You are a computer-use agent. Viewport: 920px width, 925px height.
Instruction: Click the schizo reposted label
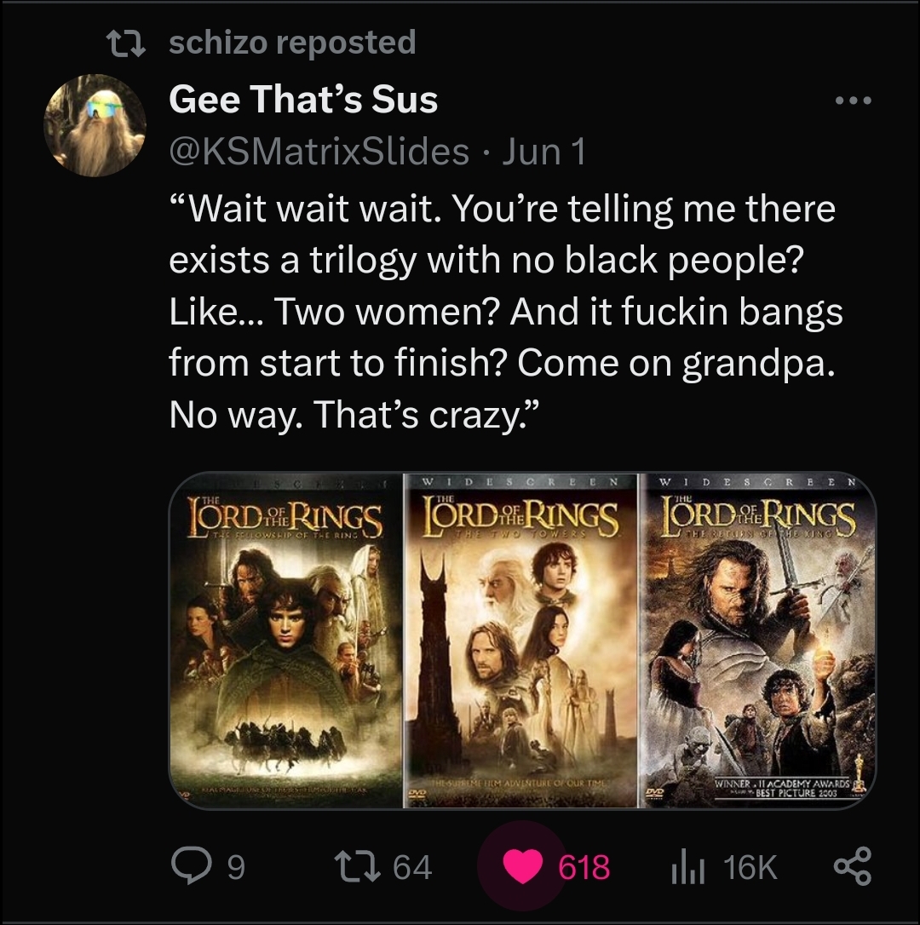point(293,43)
